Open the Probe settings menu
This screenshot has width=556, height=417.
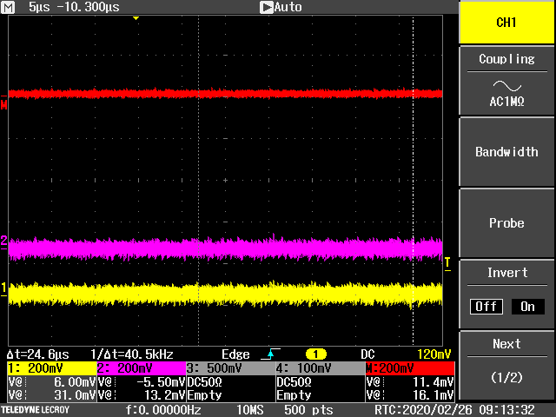coord(506,223)
